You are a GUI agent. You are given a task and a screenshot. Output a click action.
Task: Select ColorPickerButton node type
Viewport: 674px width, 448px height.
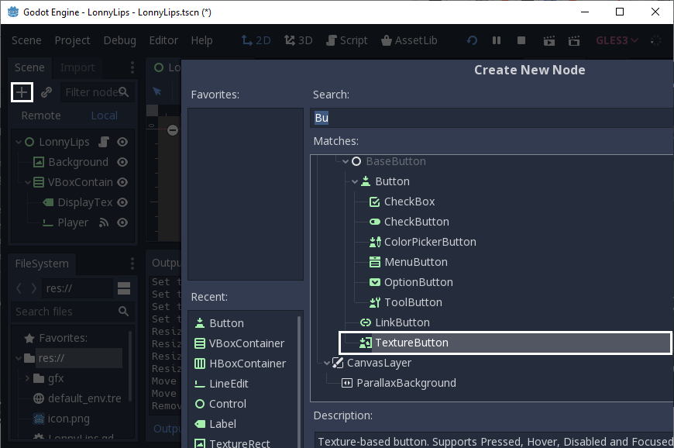tap(430, 242)
